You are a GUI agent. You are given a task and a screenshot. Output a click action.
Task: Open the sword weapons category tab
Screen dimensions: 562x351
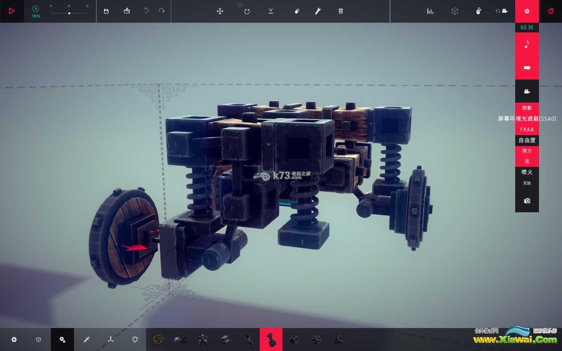tap(87, 339)
